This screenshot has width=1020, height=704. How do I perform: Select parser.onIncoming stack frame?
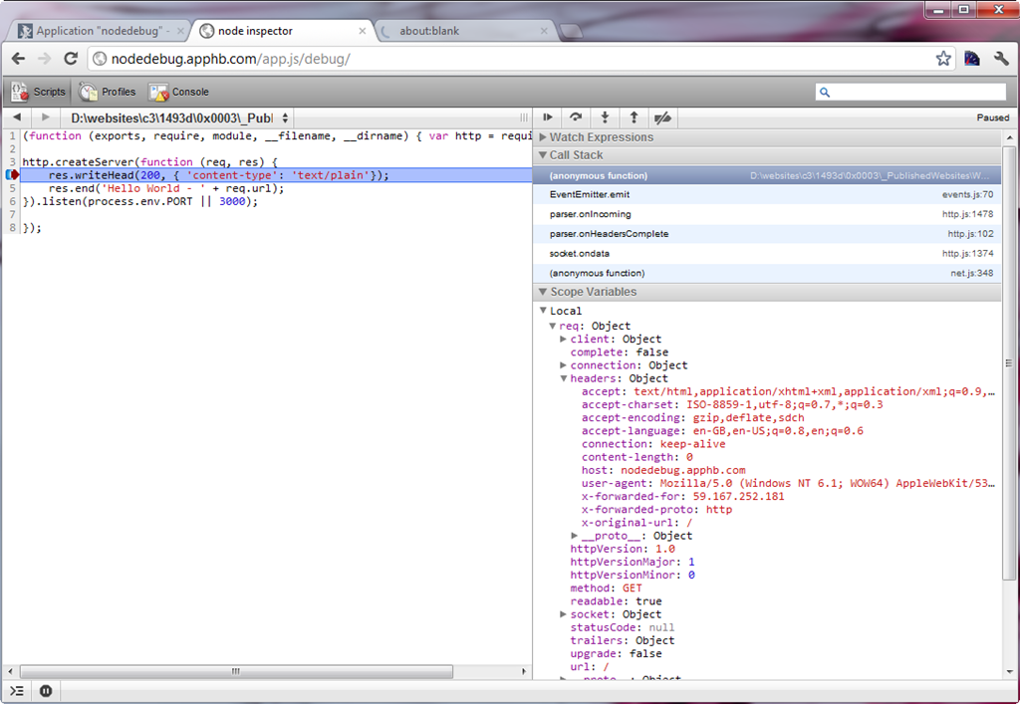pos(766,214)
